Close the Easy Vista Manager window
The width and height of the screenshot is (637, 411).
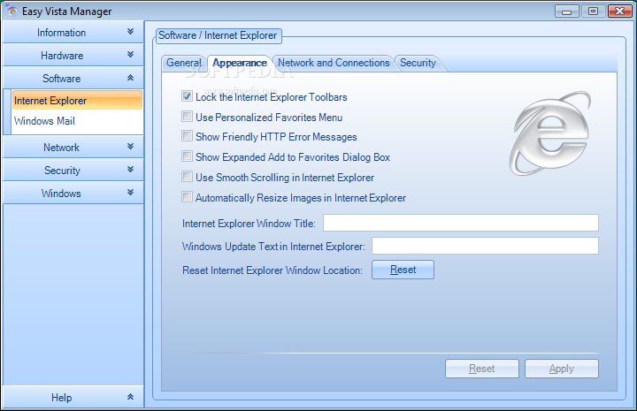pos(620,11)
